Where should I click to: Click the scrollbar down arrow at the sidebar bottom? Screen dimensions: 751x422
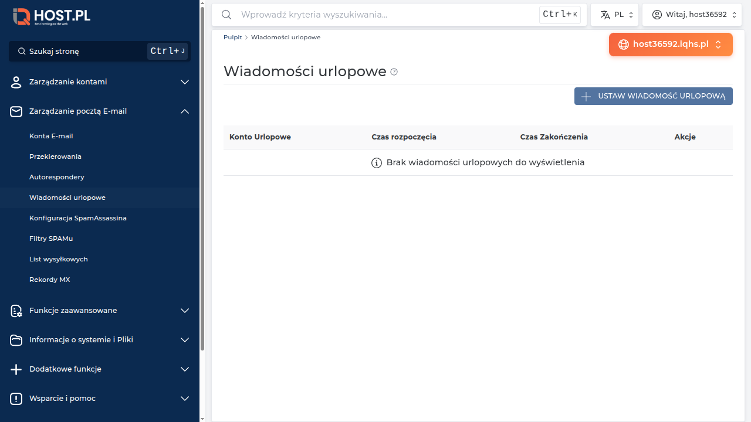pyautogui.click(x=202, y=418)
